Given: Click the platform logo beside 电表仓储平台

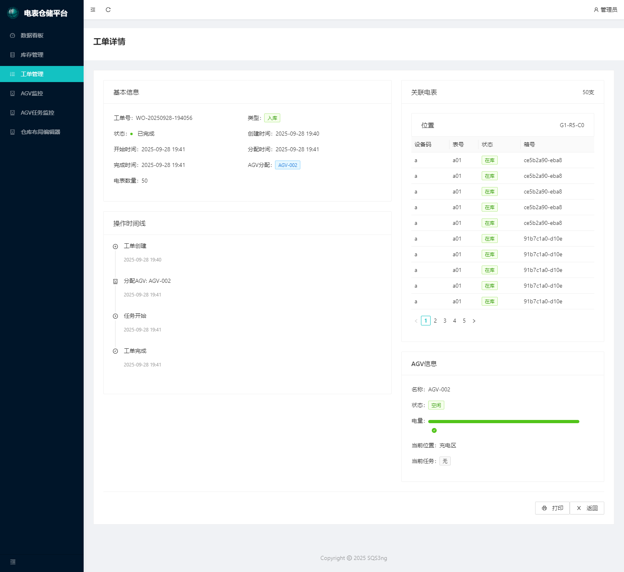Looking at the screenshot, I should 13,13.
